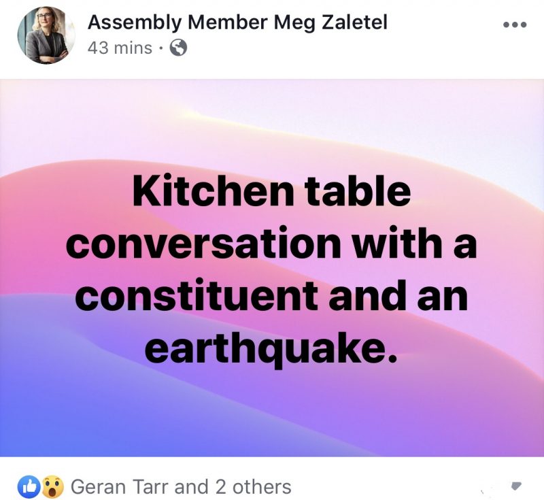Viewport: 544px width, 500px height.
Task: Click the wow emoji reaction icon
Action: (52, 487)
